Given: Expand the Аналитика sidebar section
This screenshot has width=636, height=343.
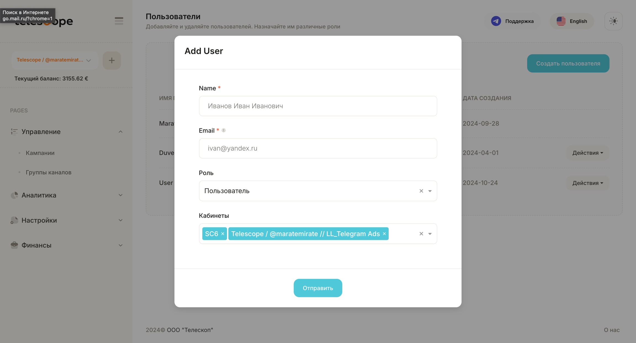Looking at the screenshot, I should (x=120, y=195).
